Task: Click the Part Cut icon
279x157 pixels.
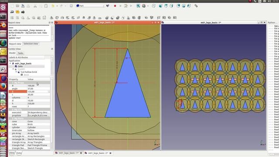Action: click(112, 17)
